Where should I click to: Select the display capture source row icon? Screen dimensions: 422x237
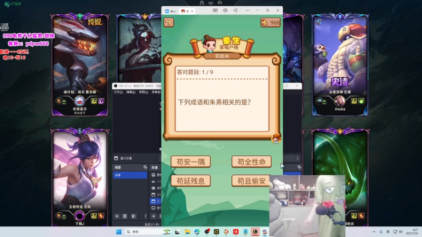coord(154,208)
